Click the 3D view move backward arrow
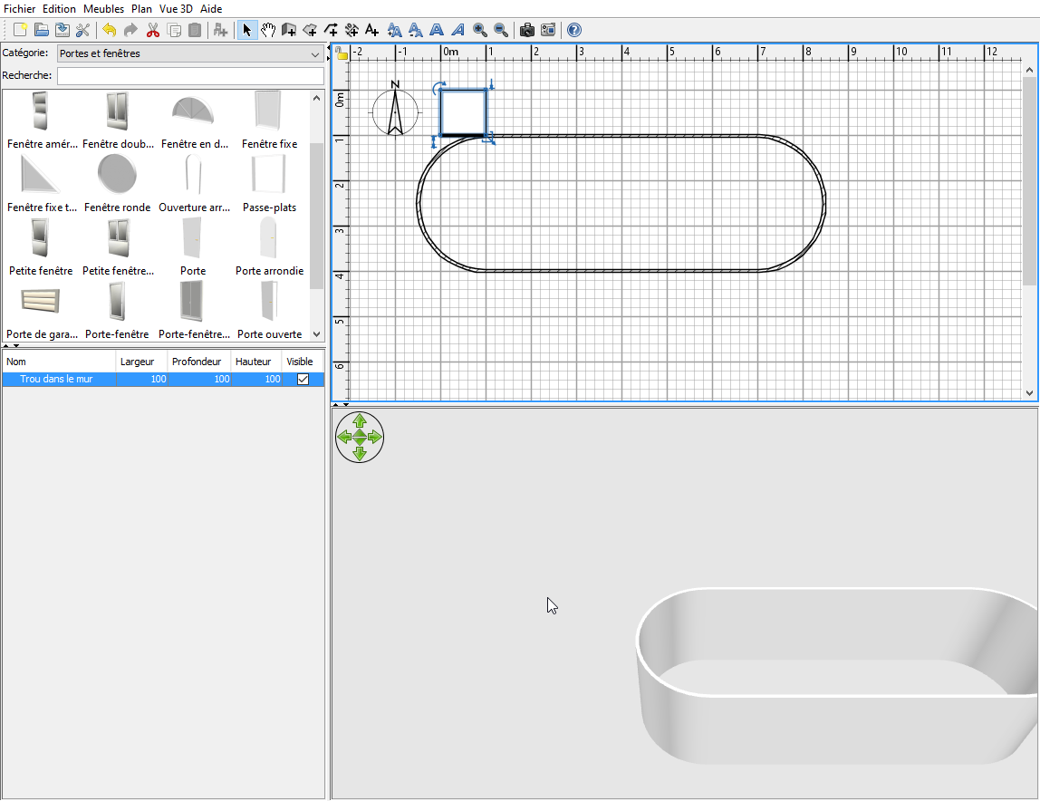 point(360,453)
